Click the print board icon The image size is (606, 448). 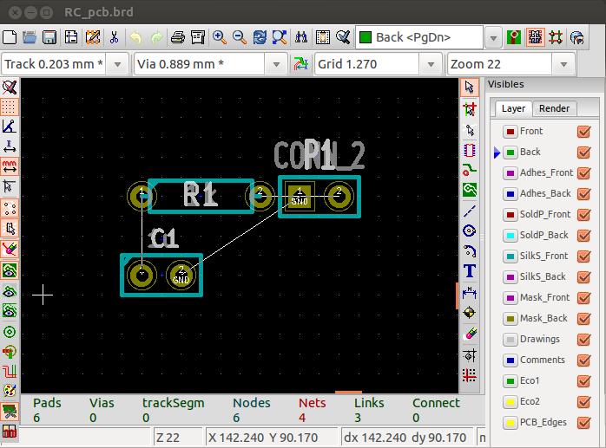pos(178,37)
